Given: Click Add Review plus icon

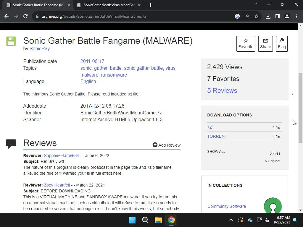Looking at the screenshot, I should pyautogui.click(x=155, y=145).
